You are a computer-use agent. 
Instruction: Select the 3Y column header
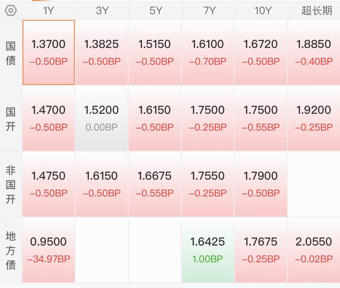click(x=102, y=10)
